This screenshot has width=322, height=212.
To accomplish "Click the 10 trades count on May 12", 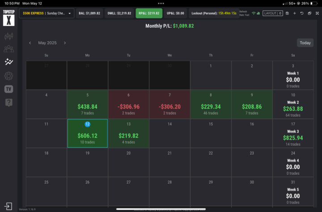I will (x=88, y=142).
